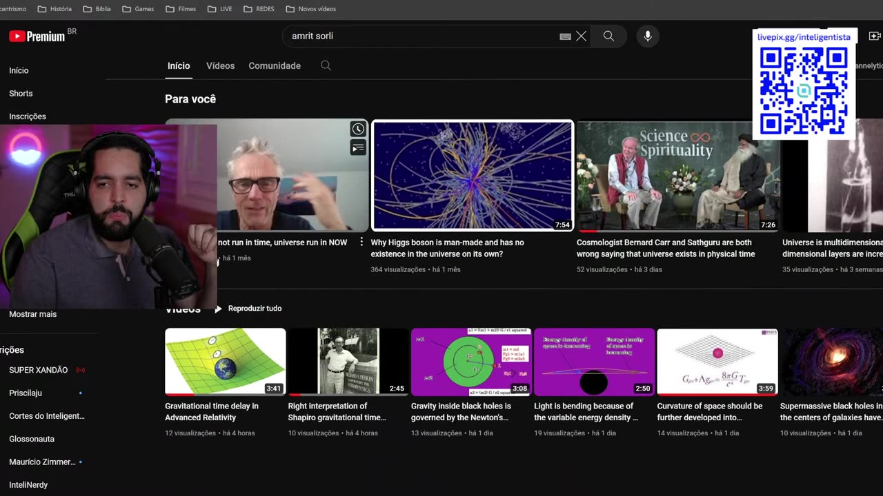Go to Início in sidebar

click(19, 70)
